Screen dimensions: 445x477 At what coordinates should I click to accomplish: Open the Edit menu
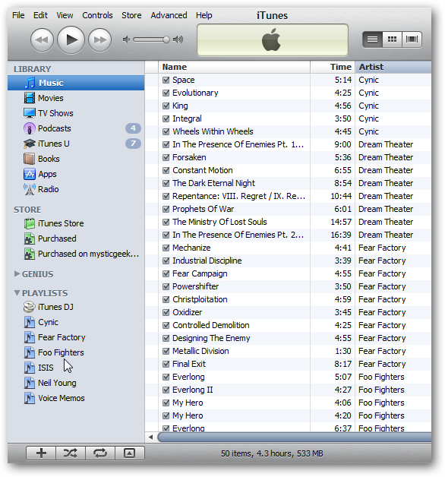(x=40, y=15)
